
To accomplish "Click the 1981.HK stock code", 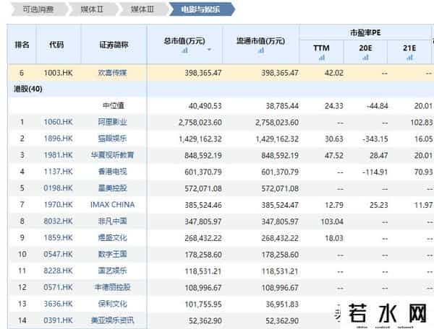I will [x=56, y=155].
